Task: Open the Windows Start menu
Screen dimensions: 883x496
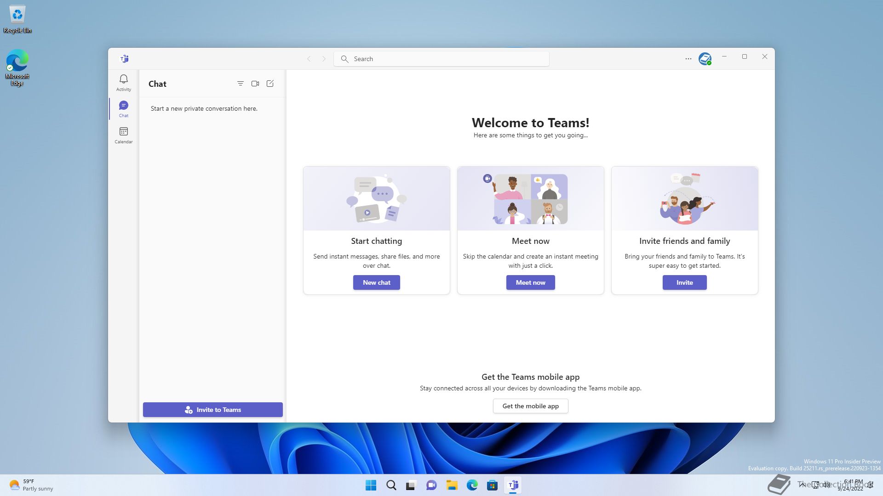Action: (371, 485)
